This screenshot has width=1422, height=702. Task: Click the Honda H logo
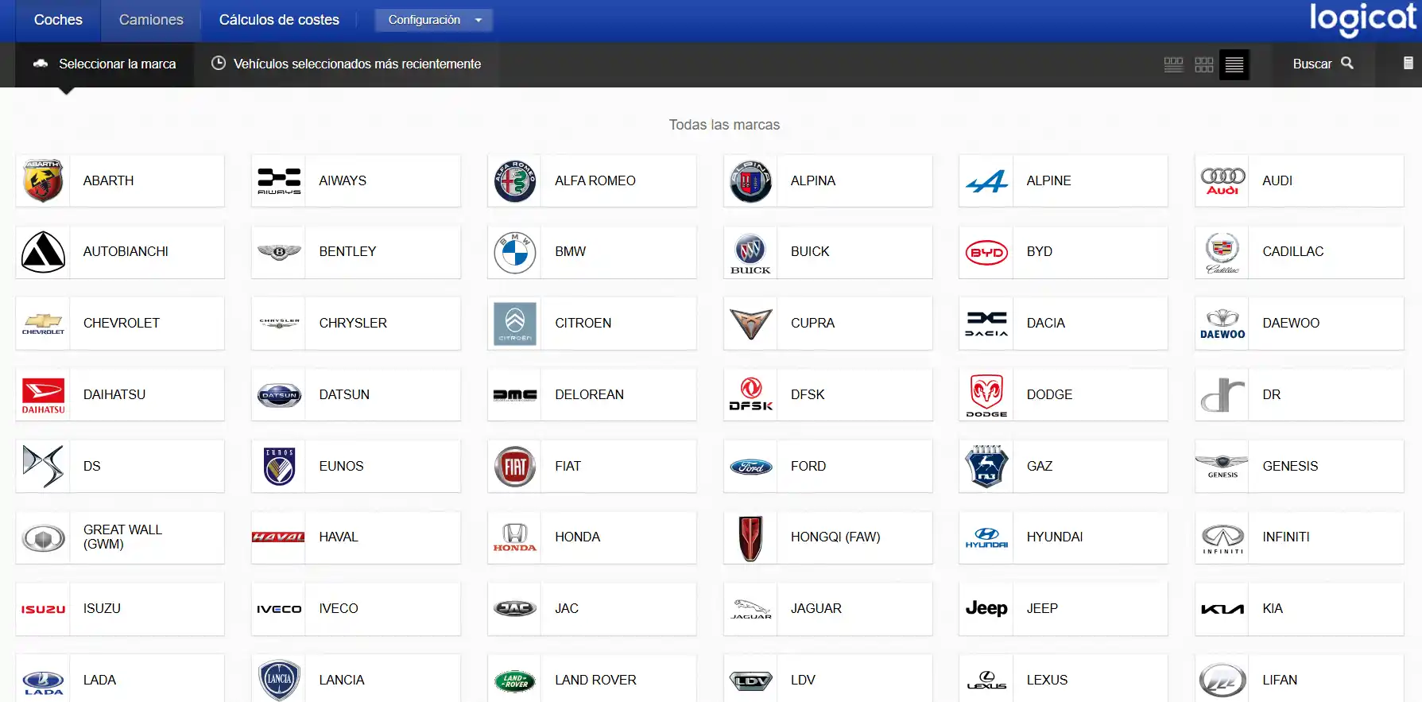point(515,537)
